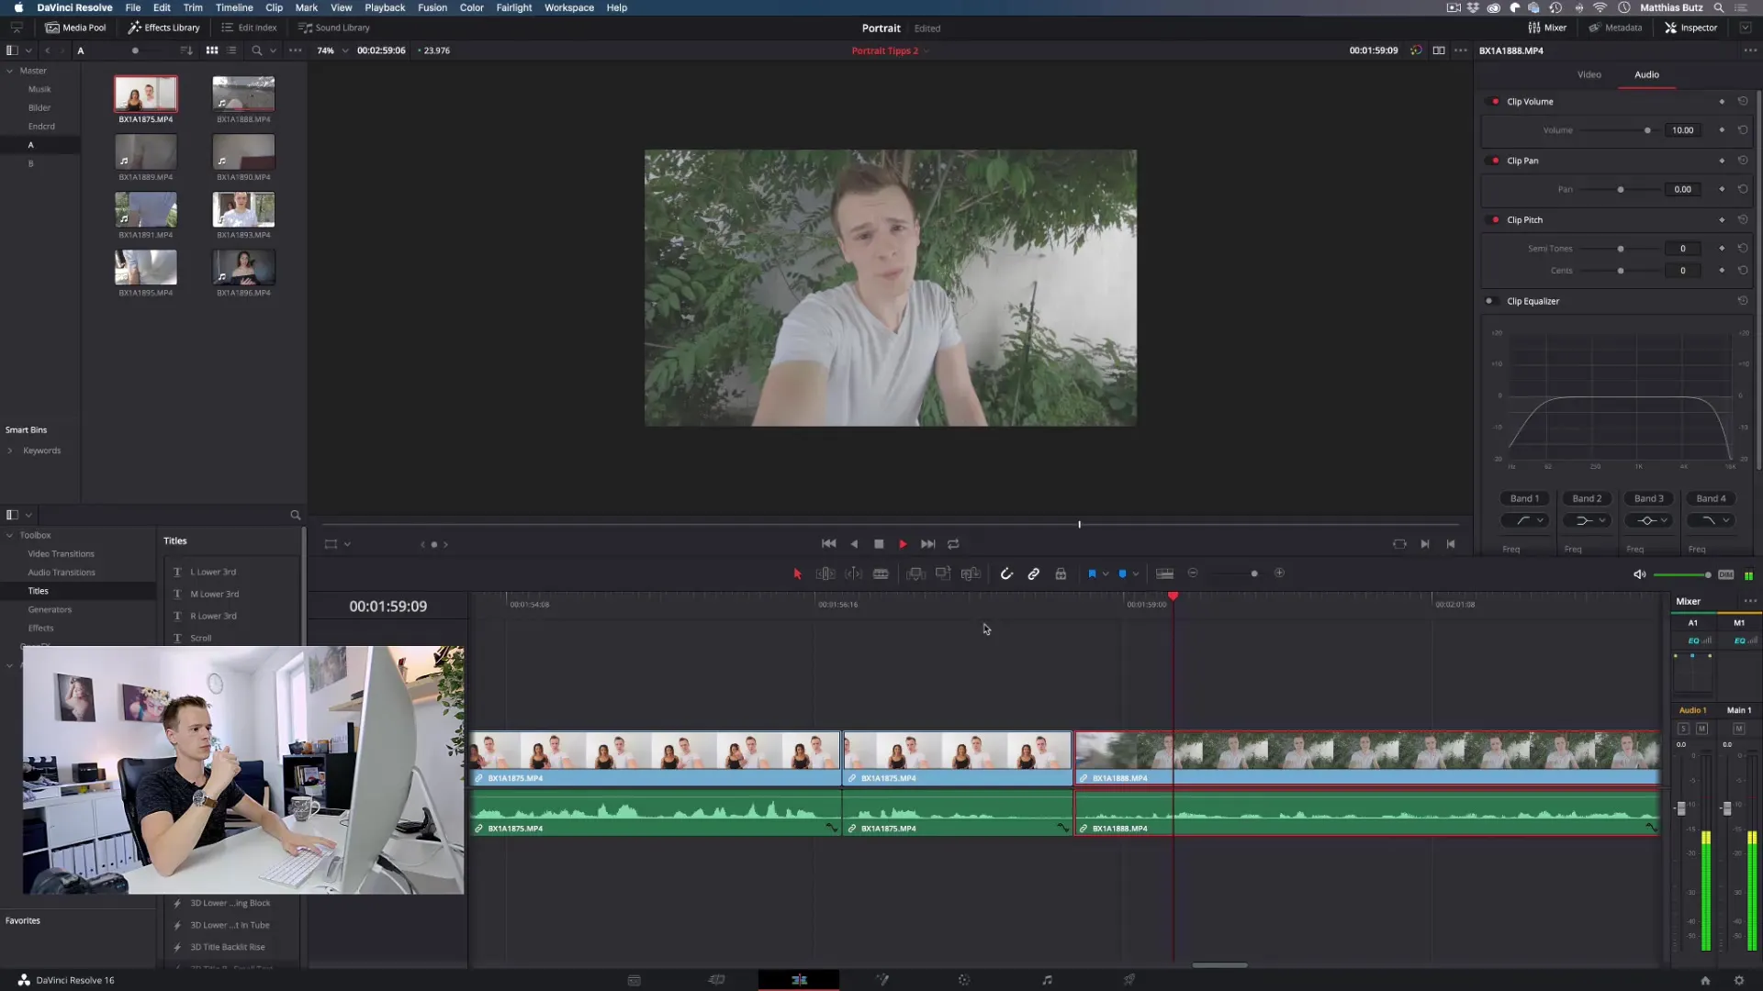Toggle the Inspector panel button
The width and height of the screenshot is (1763, 991).
(x=1690, y=28)
